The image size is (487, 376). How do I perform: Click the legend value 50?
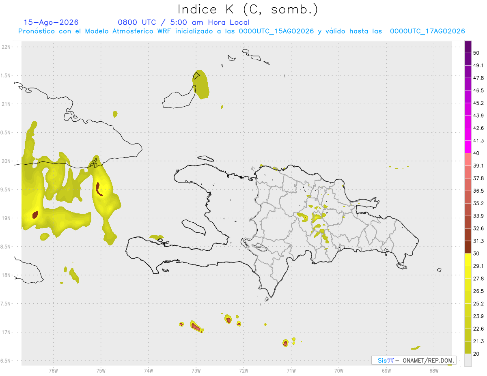[476, 53]
